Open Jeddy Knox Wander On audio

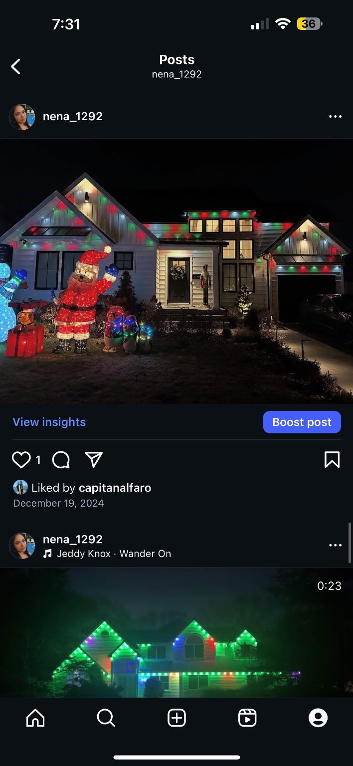[x=114, y=554]
